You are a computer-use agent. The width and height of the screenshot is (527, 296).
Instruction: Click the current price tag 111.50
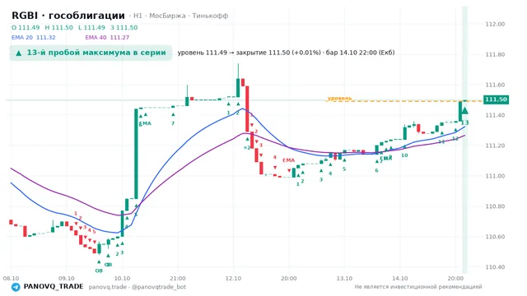pos(496,99)
